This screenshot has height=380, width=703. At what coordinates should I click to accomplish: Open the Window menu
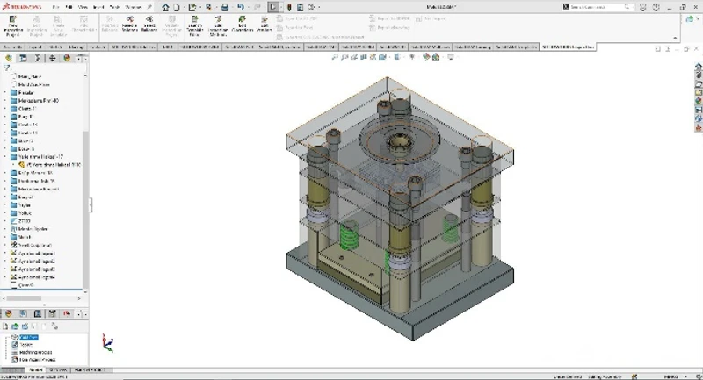coord(134,7)
